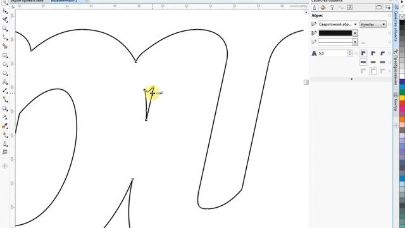
Task: Show outline properties section
Action: tap(315, 8)
